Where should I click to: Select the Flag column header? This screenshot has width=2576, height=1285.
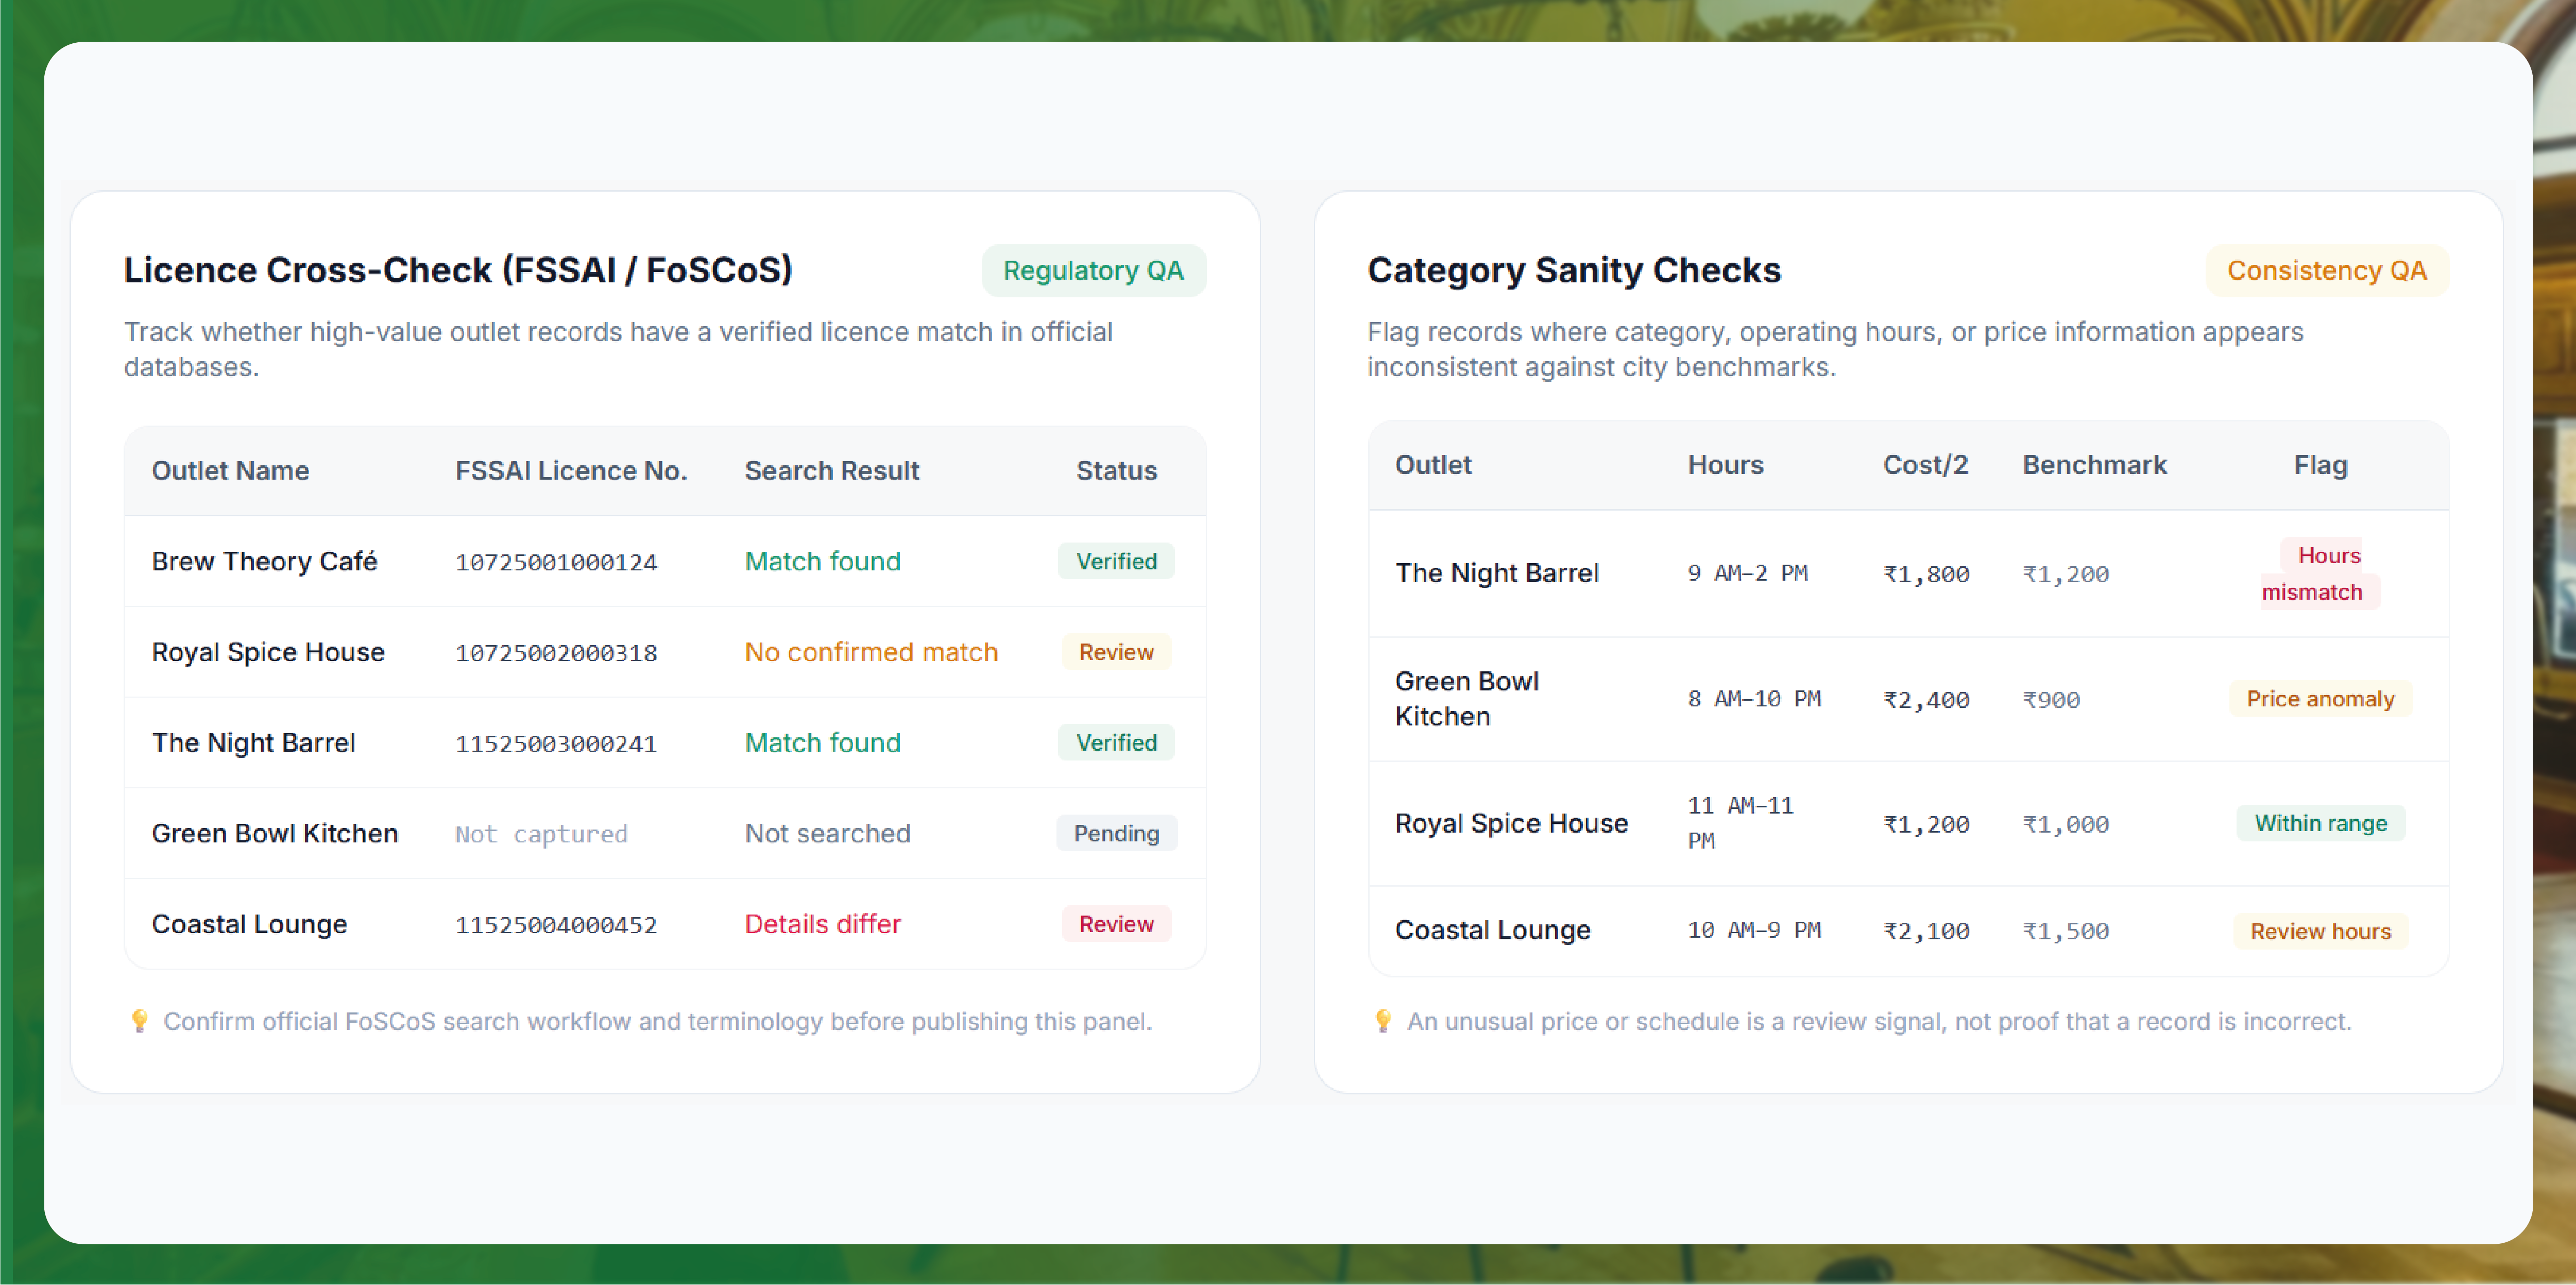(x=2321, y=465)
